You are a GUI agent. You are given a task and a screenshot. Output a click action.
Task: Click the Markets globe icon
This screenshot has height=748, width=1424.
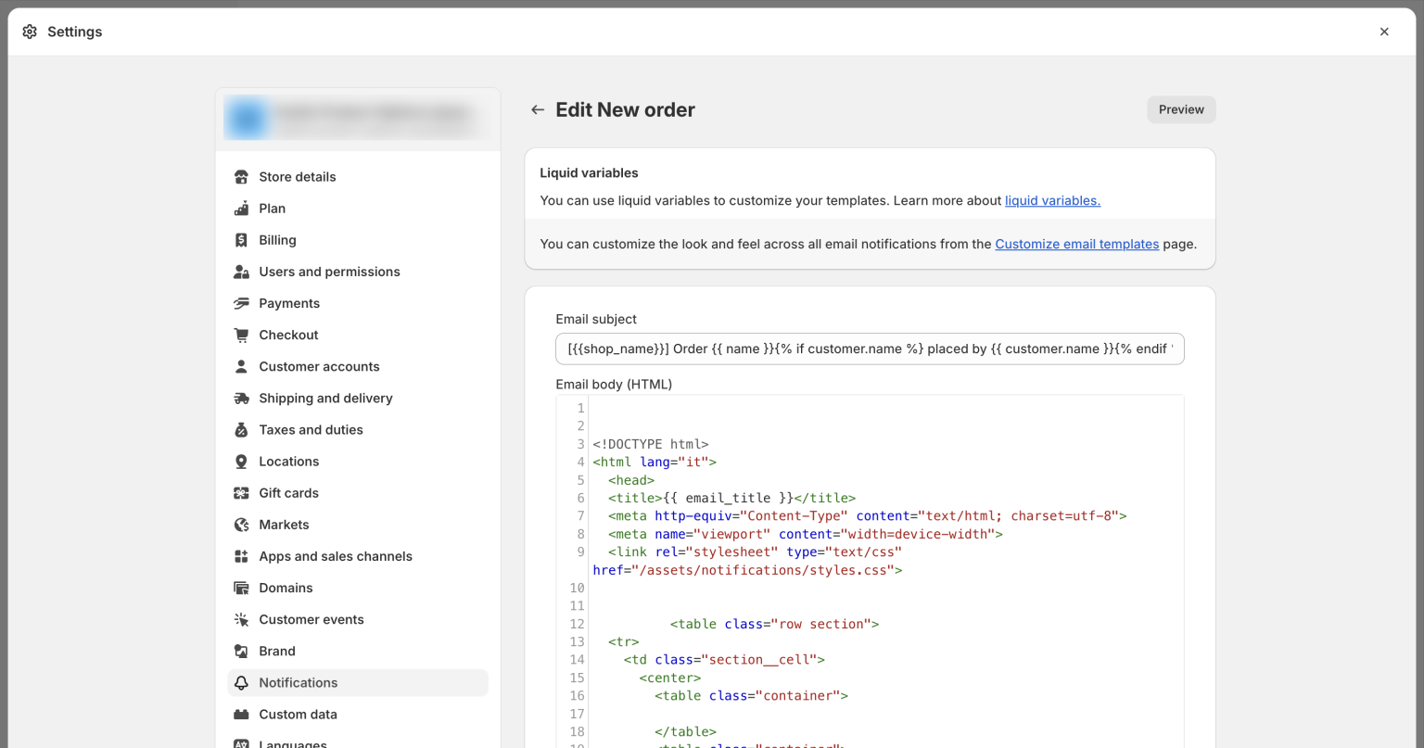[241, 524]
